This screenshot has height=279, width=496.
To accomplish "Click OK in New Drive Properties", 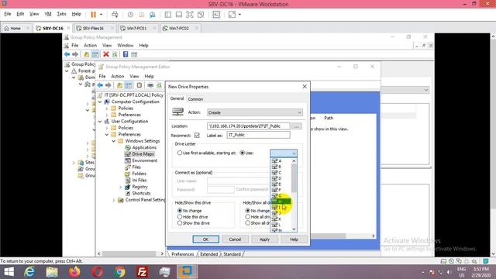I will pyautogui.click(x=205, y=239).
